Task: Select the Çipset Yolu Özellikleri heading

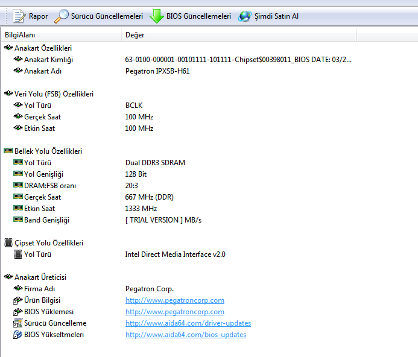Action: click(49, 243)
